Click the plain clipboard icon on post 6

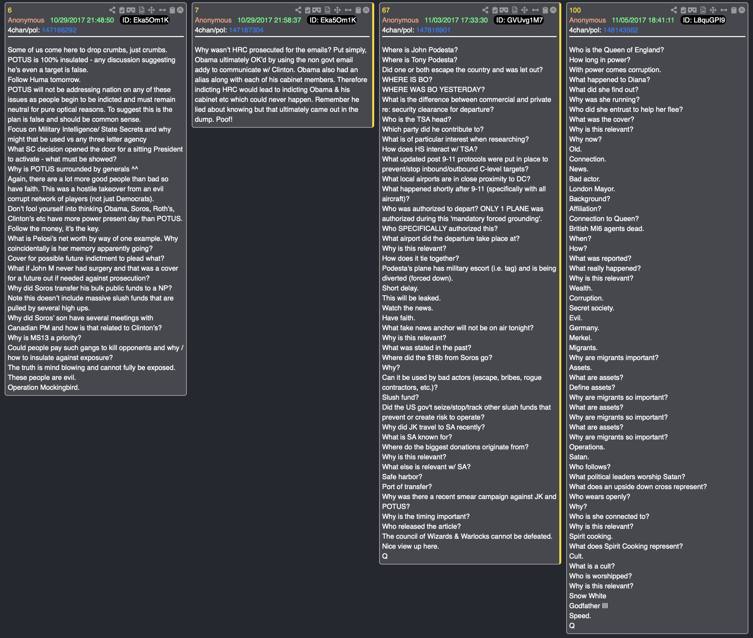click(x=172, y=10)
